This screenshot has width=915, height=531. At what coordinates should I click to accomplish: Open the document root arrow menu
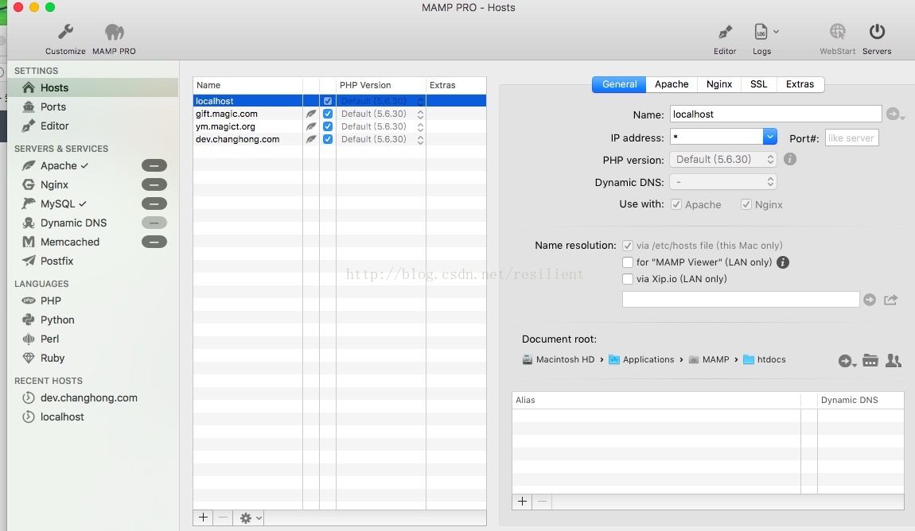(847, 362)
